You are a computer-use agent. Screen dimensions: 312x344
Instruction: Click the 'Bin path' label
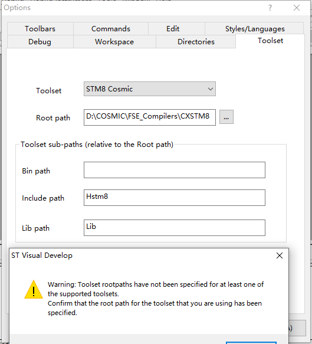[x=36, y=171]
